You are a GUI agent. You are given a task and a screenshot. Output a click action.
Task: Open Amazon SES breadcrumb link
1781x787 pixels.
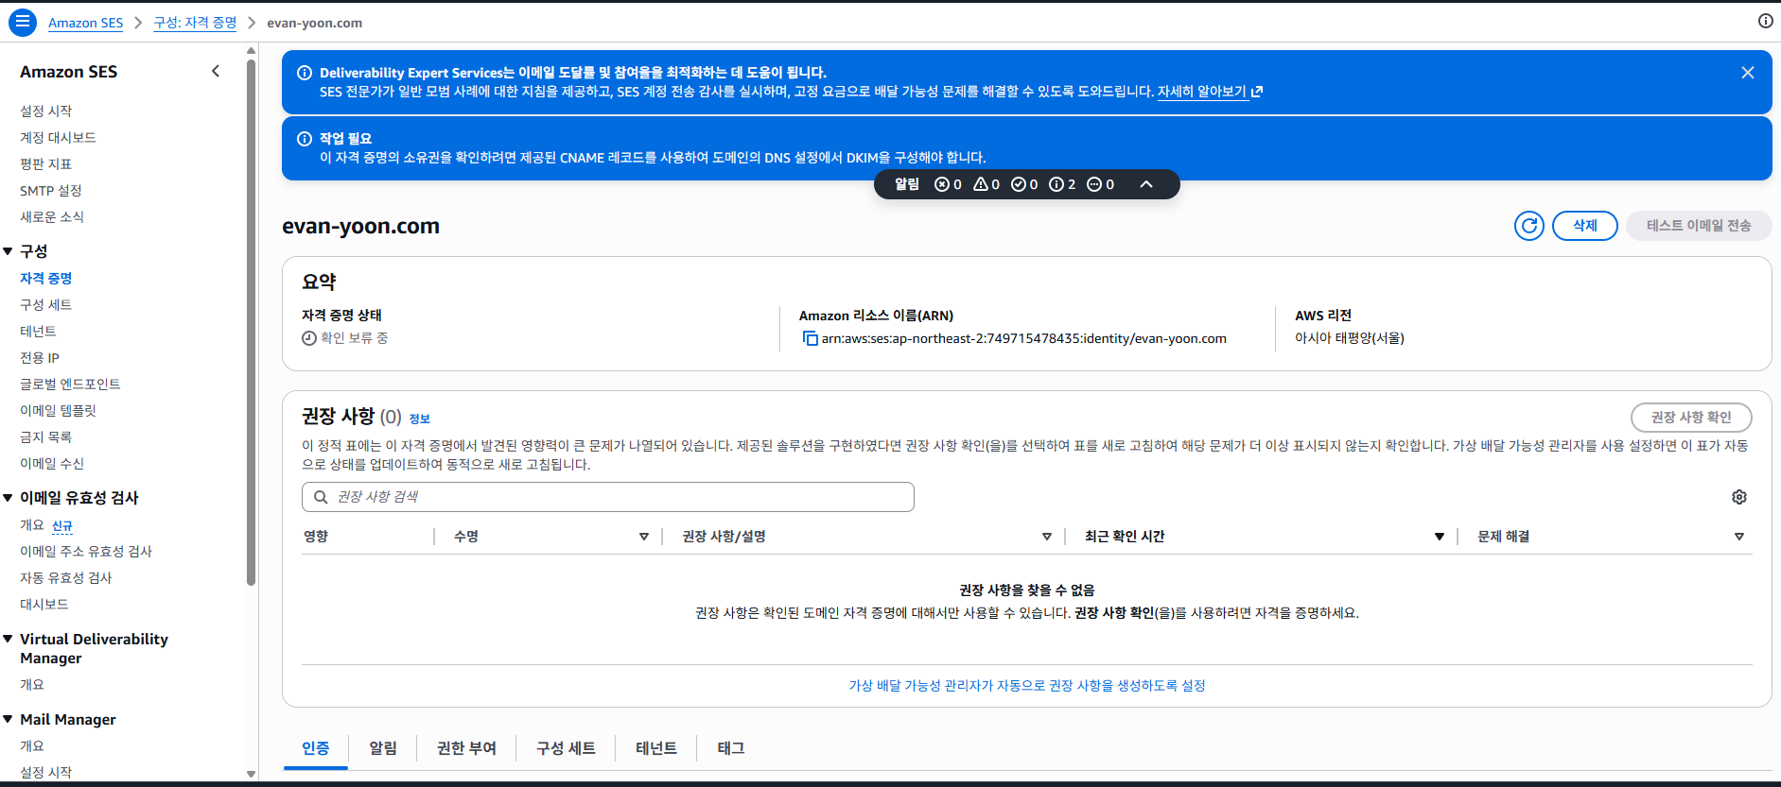tap(85, 23)
